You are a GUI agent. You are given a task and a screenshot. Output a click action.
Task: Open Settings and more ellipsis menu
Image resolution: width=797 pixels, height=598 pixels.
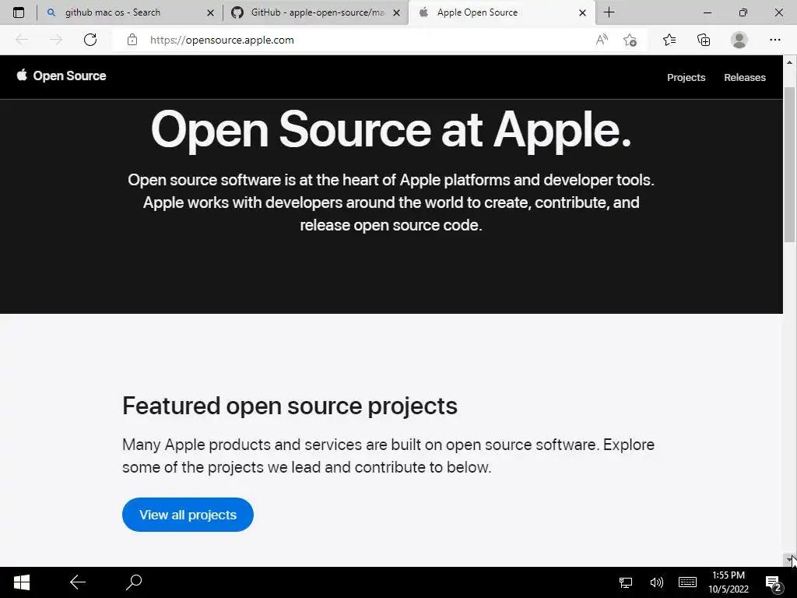pos(774,40)
